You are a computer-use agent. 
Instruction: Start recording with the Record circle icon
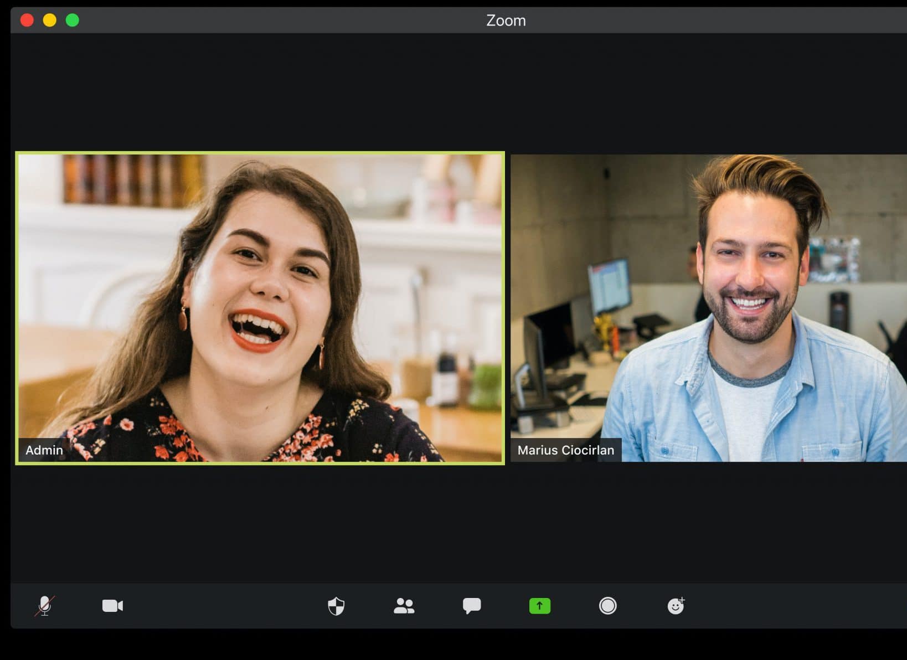point(607,606)
